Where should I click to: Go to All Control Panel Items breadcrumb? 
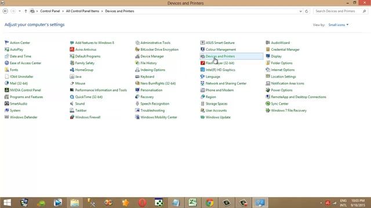[x=82, y=11]
